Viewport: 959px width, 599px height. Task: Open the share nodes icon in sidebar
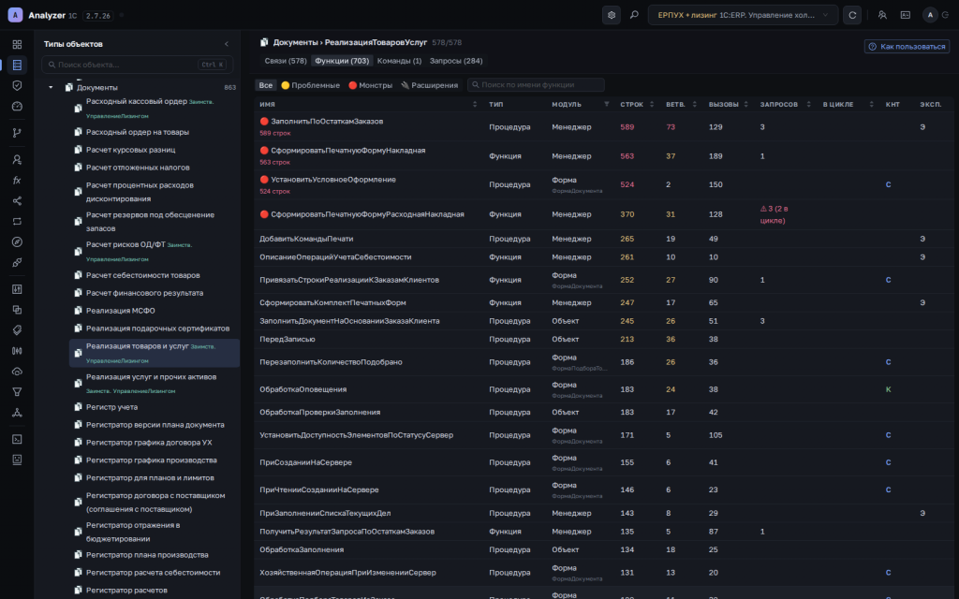(x=17, y=201)
